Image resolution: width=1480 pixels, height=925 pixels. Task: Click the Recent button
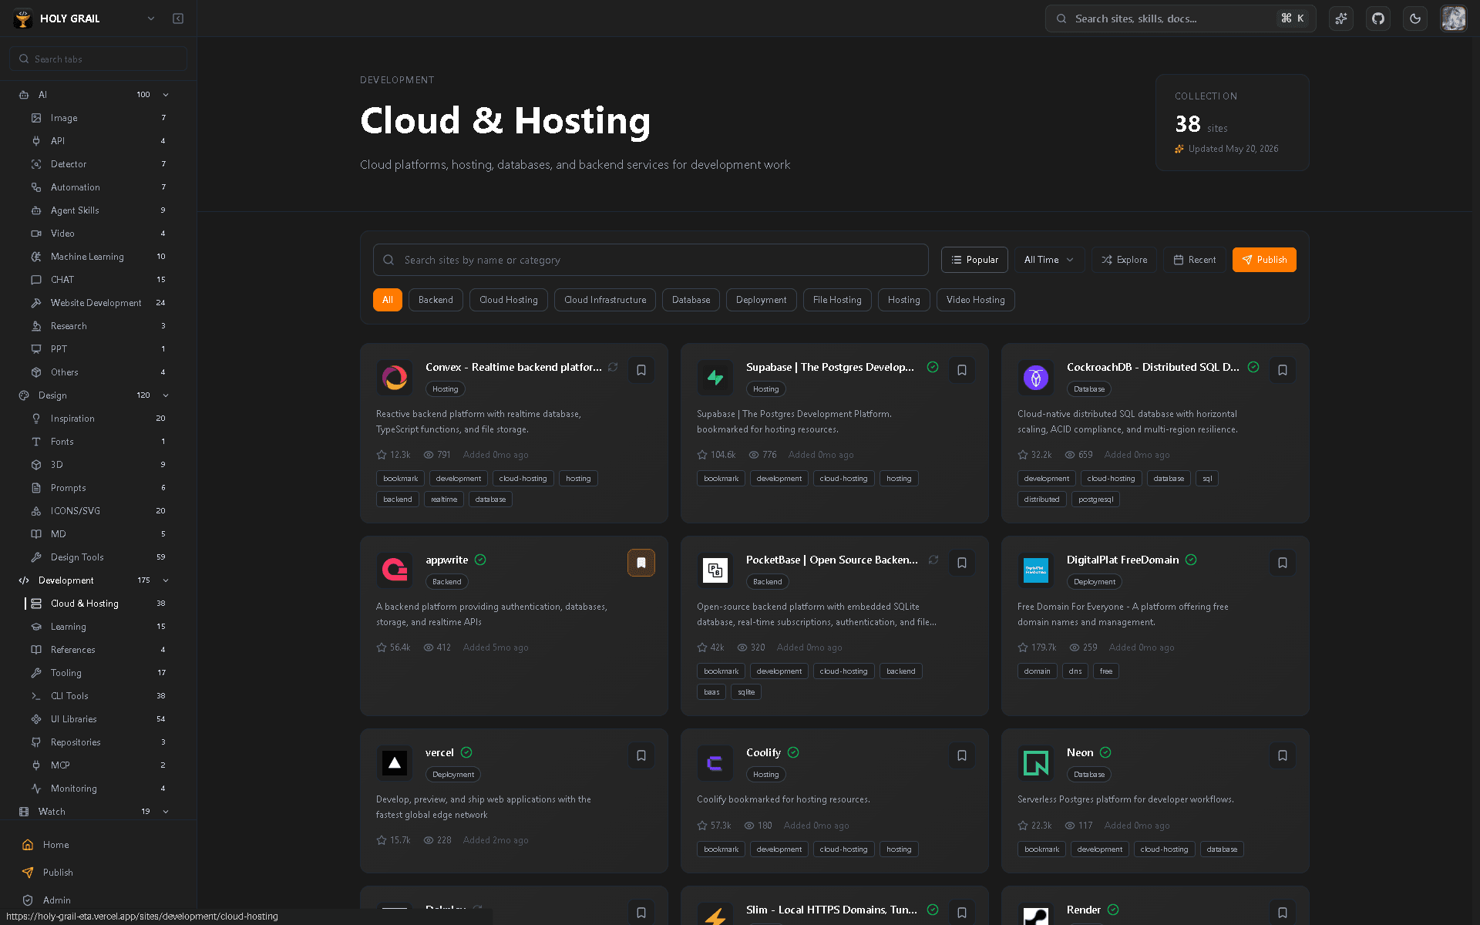coord(1194,260)
